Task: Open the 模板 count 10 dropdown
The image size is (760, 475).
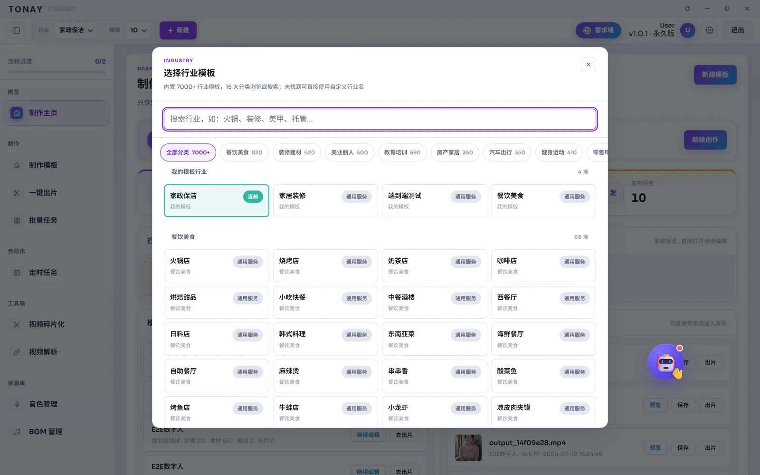Action: pyautogui.click(x=138, y=30)
